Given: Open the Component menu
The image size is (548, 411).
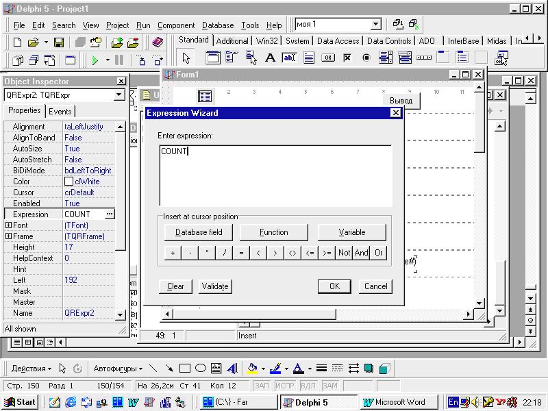Looking at the screenshot, I should tap(176, 25).
